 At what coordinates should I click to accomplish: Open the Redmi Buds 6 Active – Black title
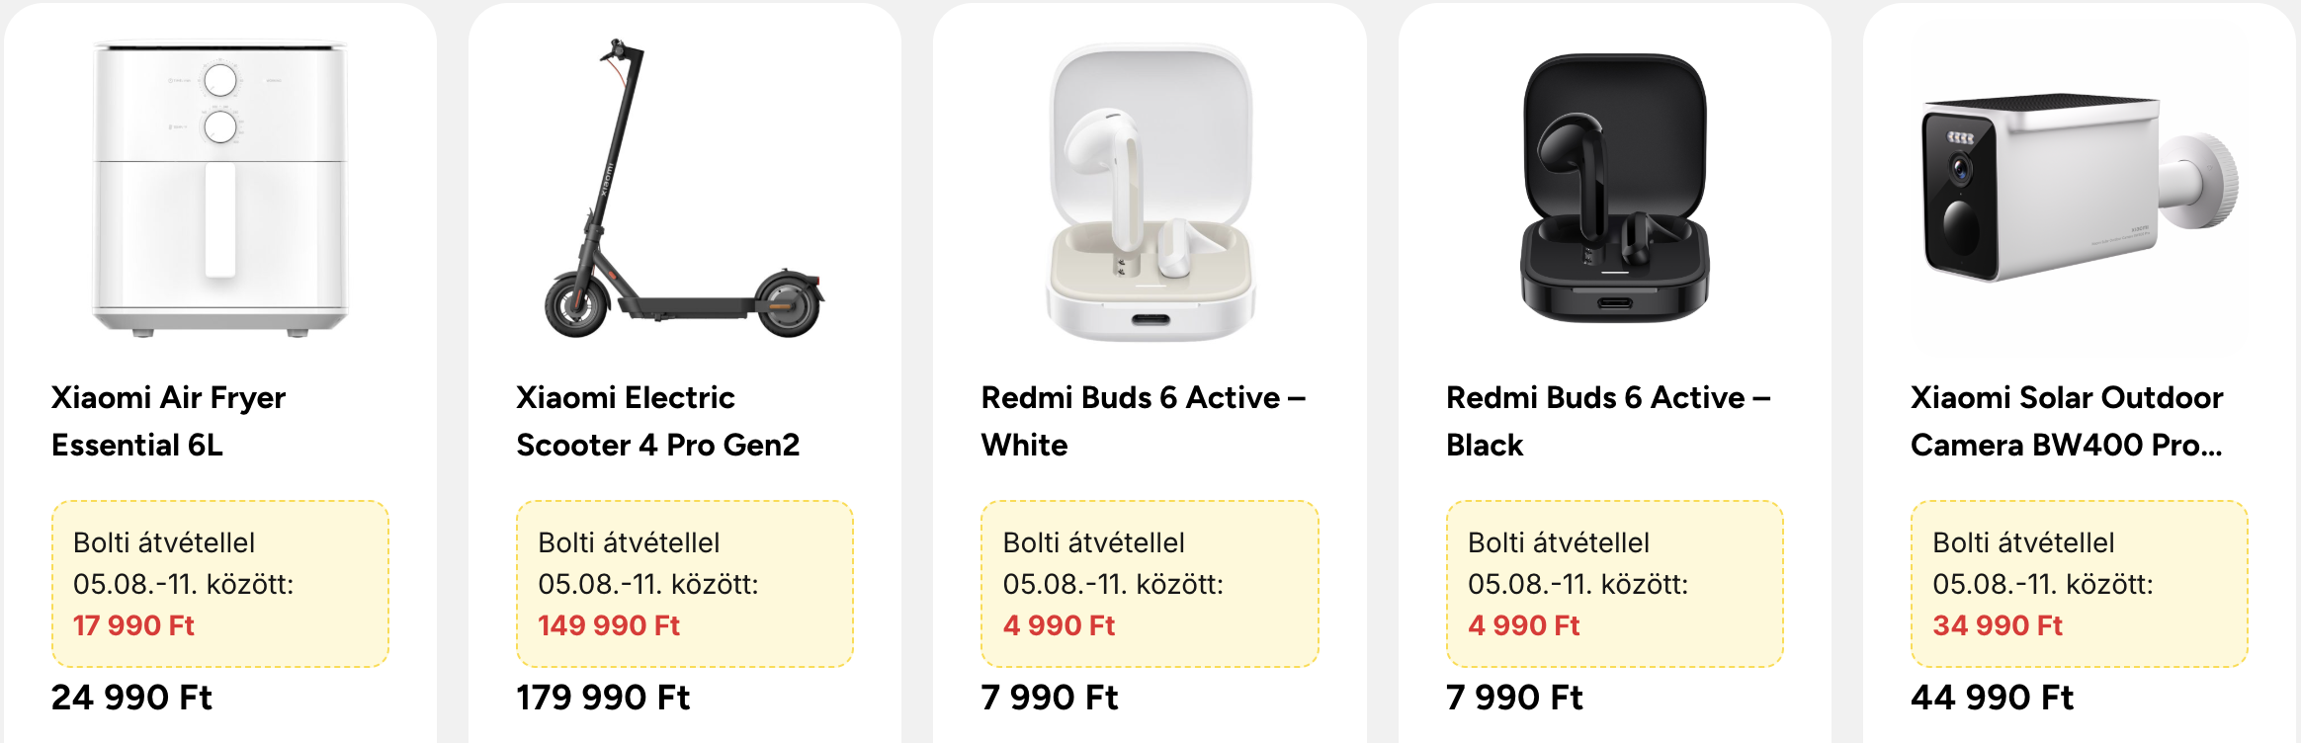pyautogui.click(x=1608, y=421)
